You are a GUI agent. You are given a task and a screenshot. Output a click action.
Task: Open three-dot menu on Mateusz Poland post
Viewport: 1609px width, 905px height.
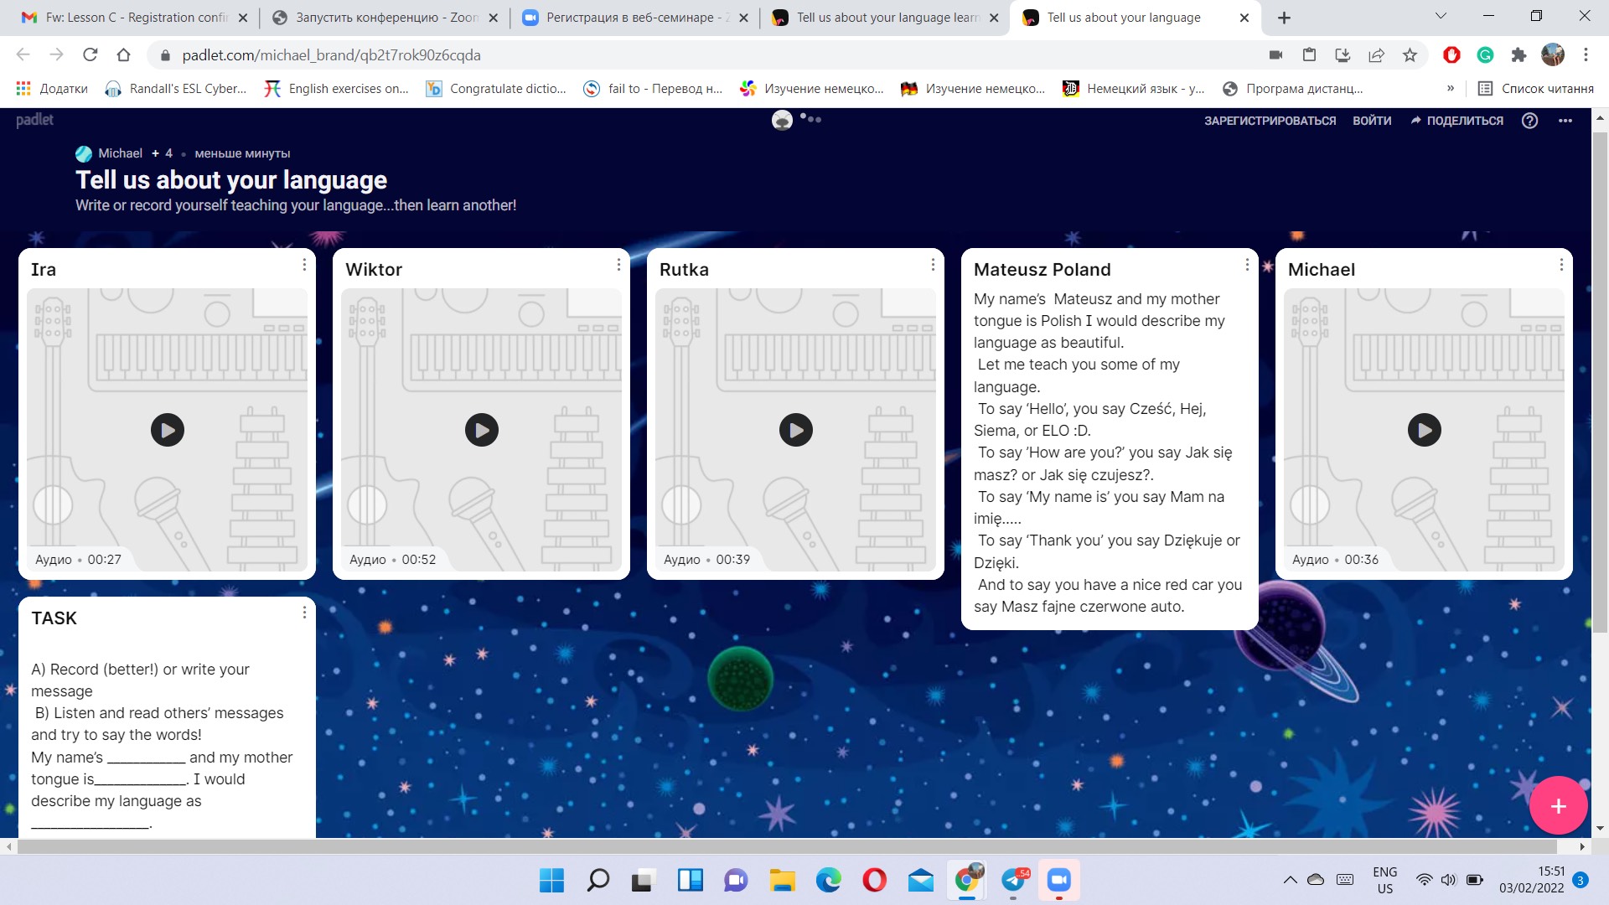[1247, 265]
